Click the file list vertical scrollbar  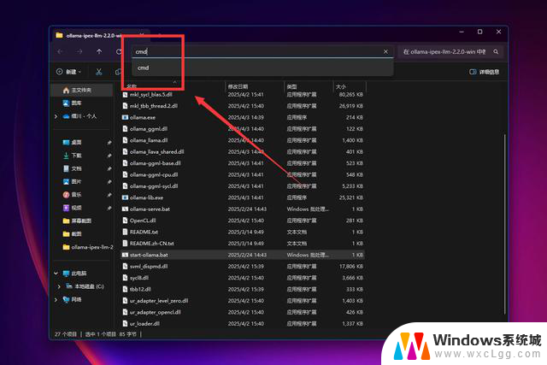coord(505,223)
